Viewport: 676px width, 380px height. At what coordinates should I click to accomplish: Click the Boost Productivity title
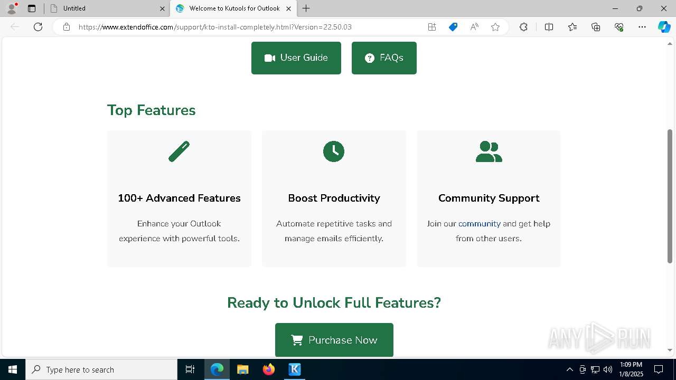tap(334, 198)
